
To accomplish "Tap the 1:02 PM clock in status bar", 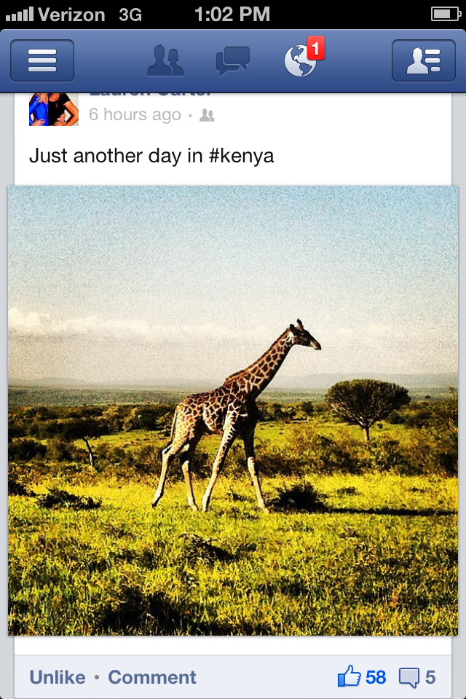I will pyautogui.click(x=232, y=14).
